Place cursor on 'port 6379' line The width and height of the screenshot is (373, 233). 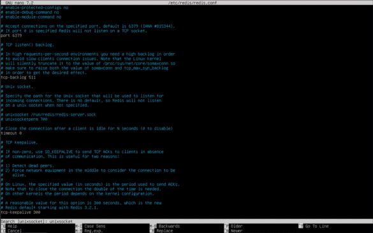11,36
